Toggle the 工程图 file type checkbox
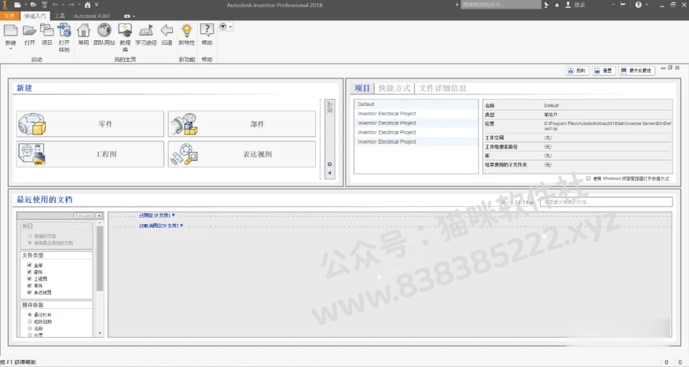Screen dimensions: 689x367 pos(29,279)
